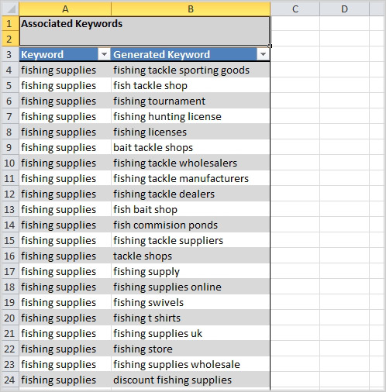This screenshot has height=392, width=386.
Task: Select the bait tackle shops cell
Action: click(191, 147)
